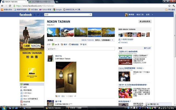Click the facebook.com/nikontaiwan address bar
Viewport: 176px width, 110px height.
(x=90, y=6)
